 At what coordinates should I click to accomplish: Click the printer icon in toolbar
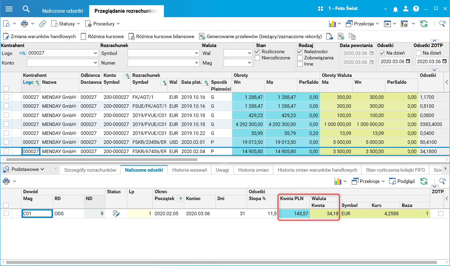[24, 24]
